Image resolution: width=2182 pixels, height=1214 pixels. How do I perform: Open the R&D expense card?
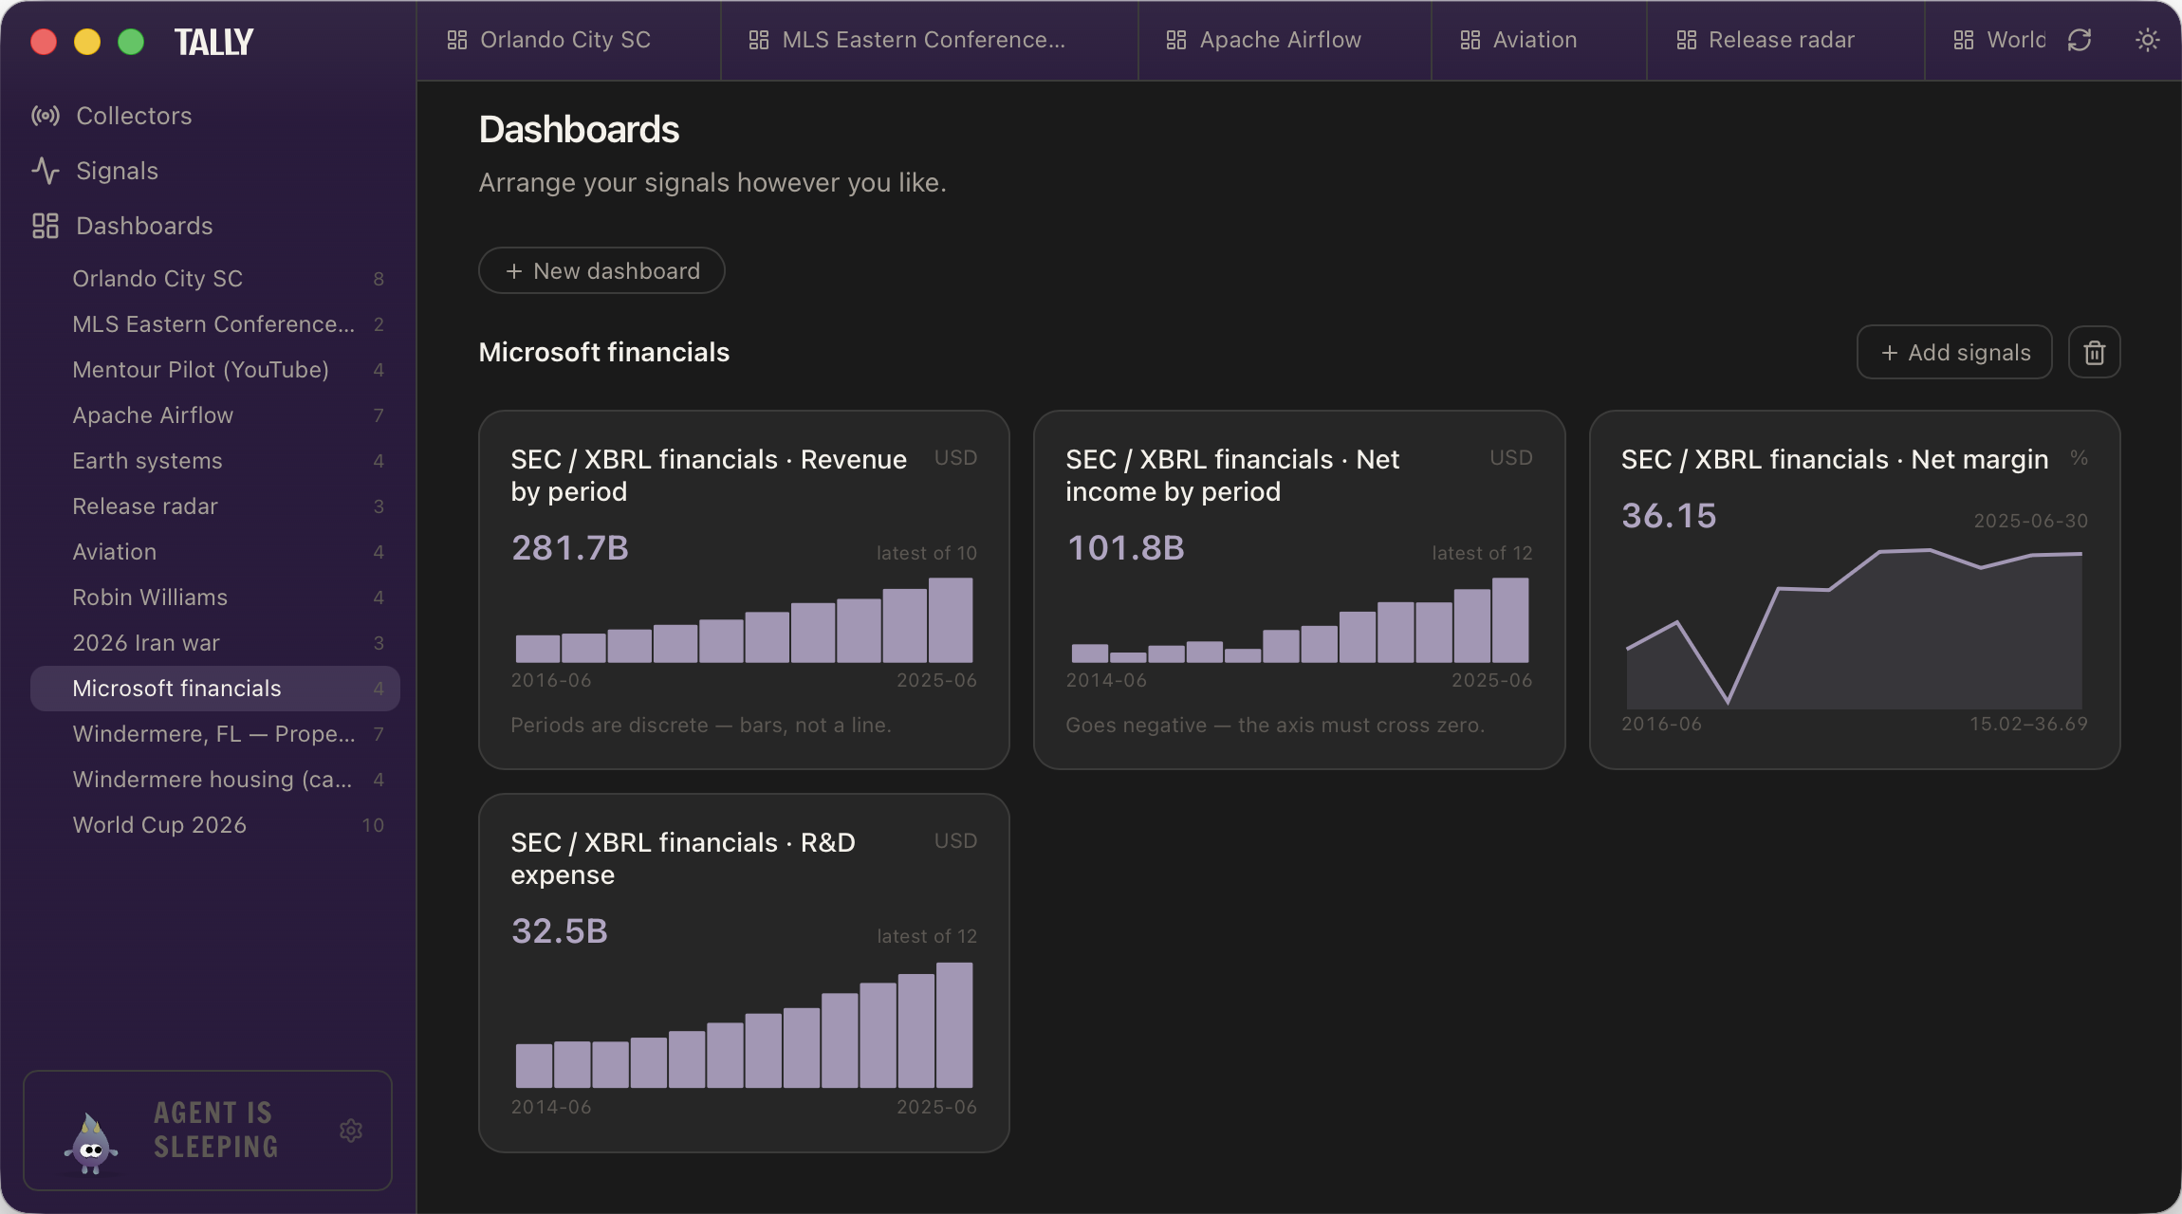[744, 973]
